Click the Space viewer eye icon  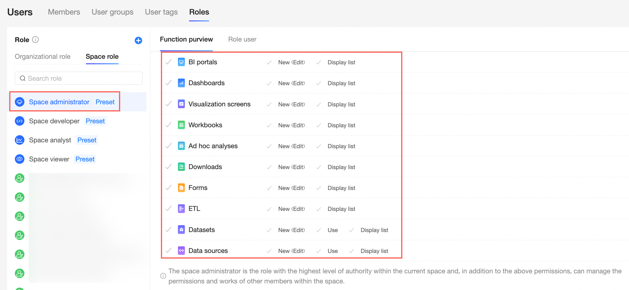click(20, 159)
